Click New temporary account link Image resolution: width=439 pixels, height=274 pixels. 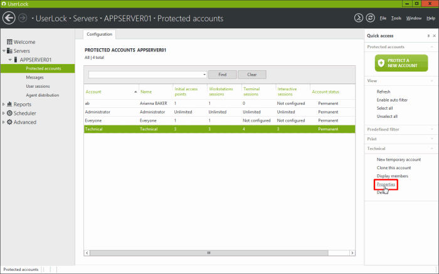399,159
